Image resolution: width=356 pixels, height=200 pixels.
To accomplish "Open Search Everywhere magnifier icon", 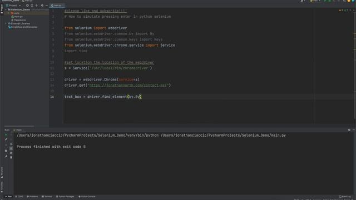I will (344, 1).
